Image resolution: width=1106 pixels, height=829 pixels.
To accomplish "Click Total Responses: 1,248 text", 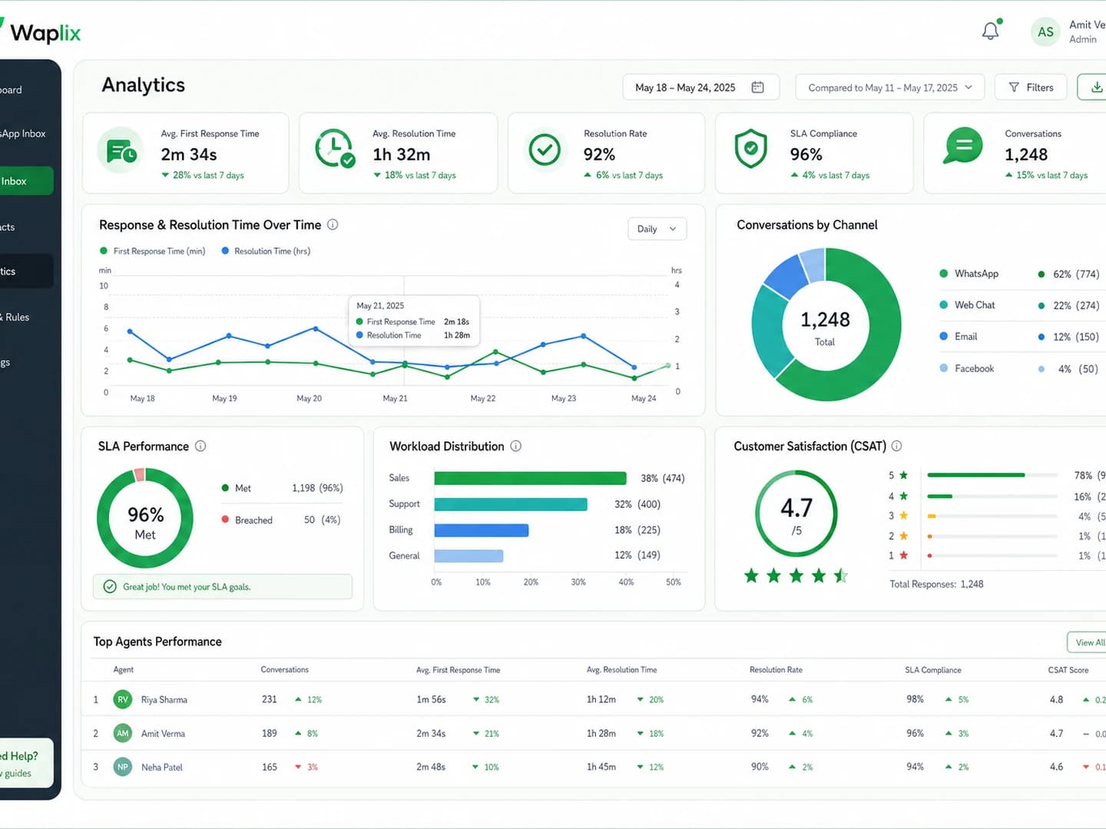I will 936,584.
